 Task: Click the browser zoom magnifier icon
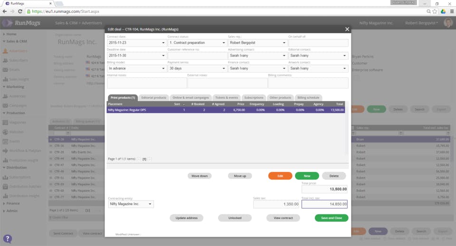click(428, 11)
